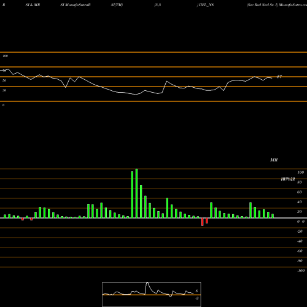Screen dimensions: 307x307
Task: Click the RSI axis label 50
Action: tap(4, 80)
